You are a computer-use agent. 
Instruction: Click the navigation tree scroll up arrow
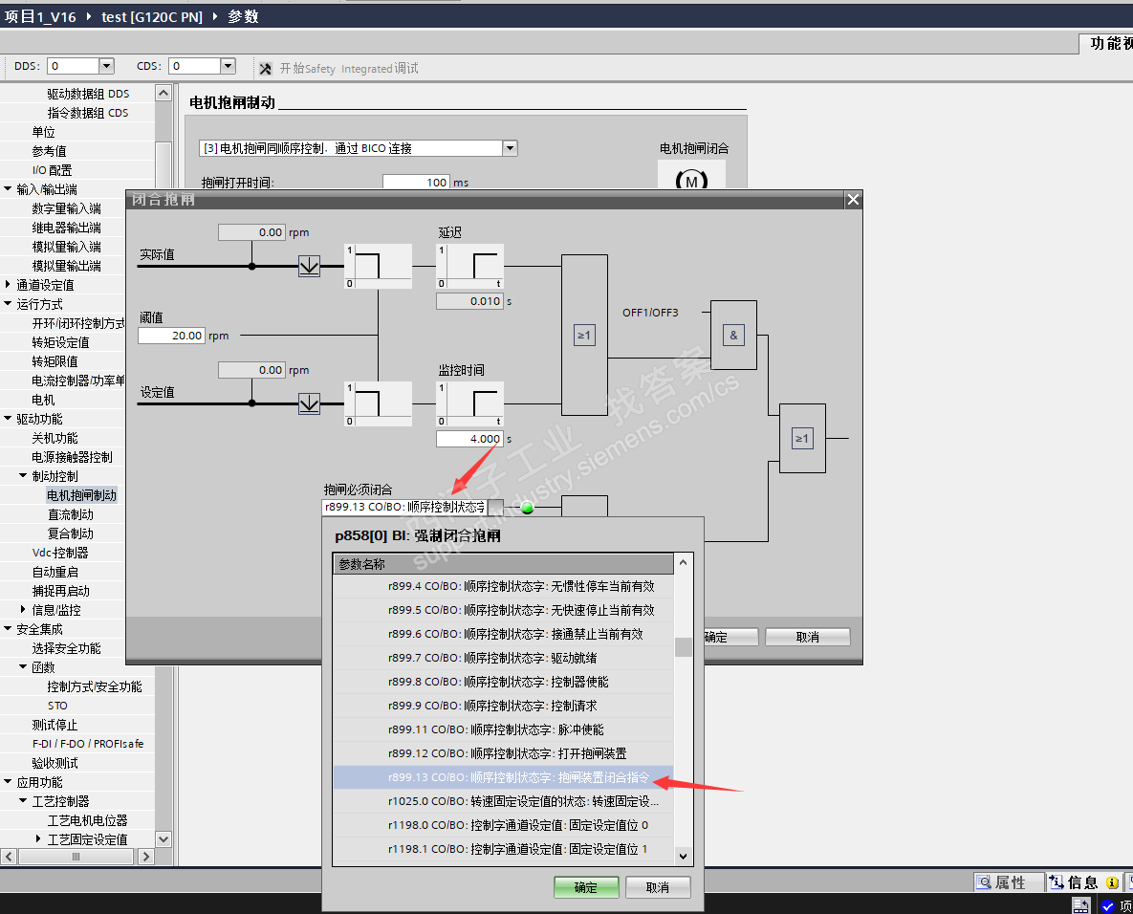(163, 93)
